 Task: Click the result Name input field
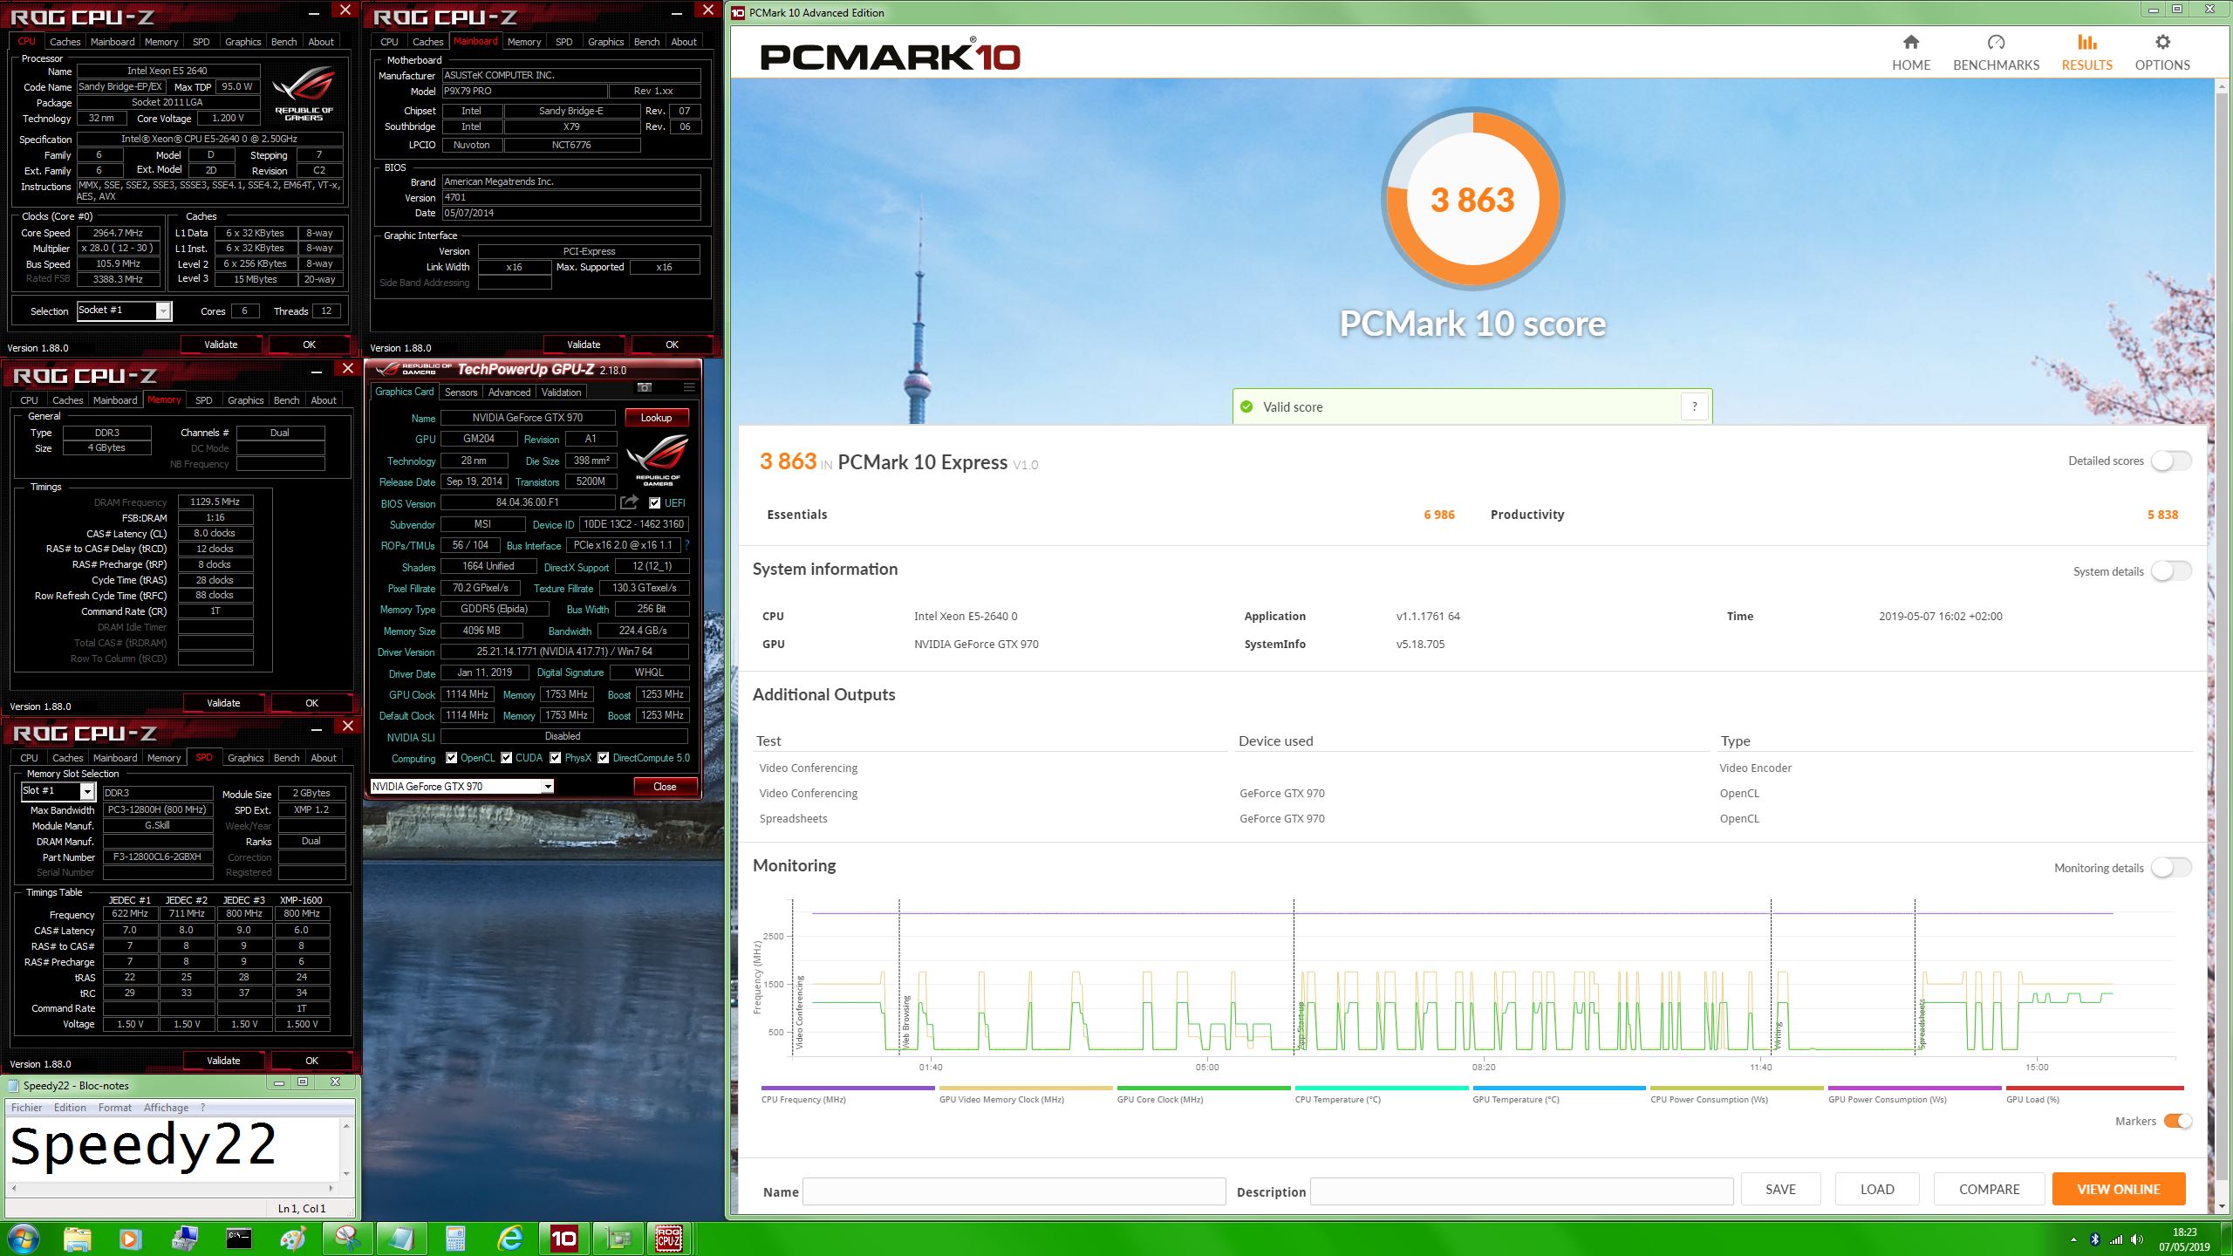1014,1191
